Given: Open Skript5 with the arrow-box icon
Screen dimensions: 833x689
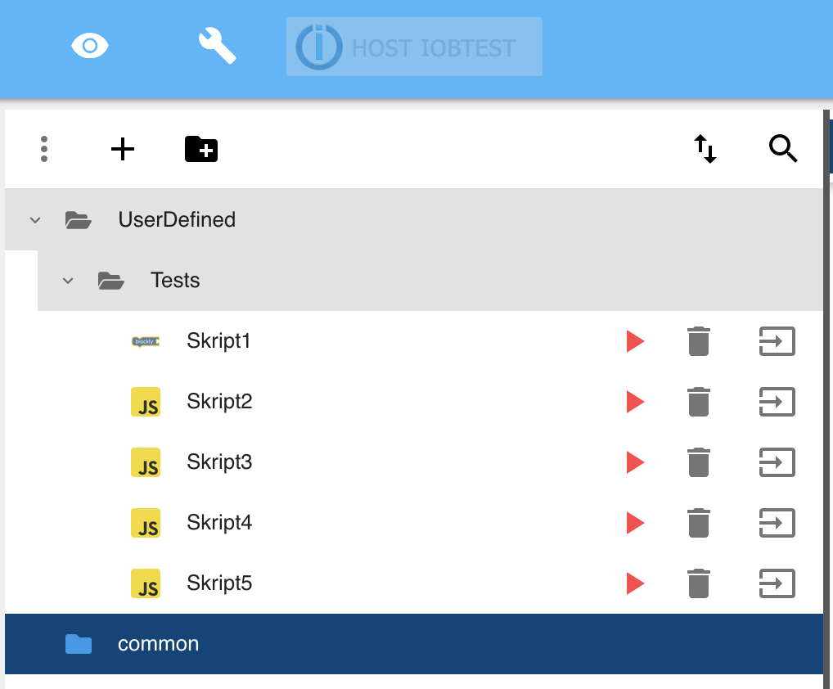Looking at the screenshot, I should click(777, 583).
